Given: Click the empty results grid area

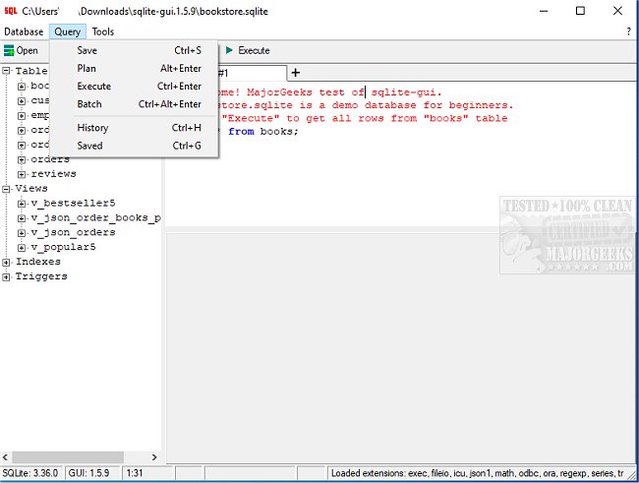Looking at the screenshot, I should 400,349.
